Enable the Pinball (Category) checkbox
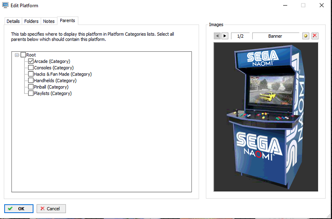Image resolution: width=332 pixels, height=219 pixels. click(31, 87)
